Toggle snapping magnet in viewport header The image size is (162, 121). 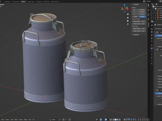tap(63, 120)
